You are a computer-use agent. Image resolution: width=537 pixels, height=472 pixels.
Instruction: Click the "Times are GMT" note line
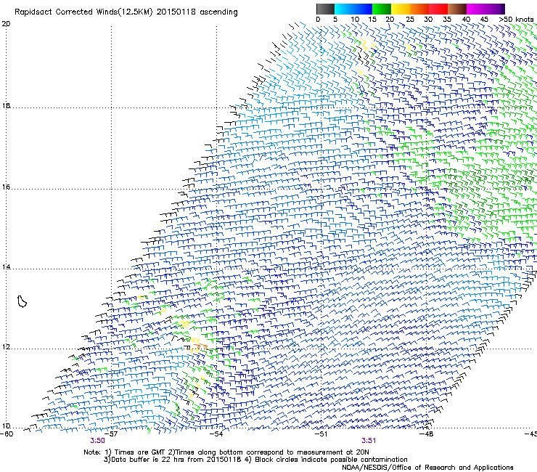pyautogui.click(x=226, y=452)
